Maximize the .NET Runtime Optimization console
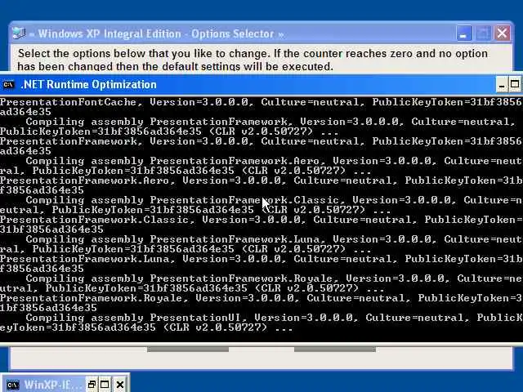Image resolution: width=523 pixels, height=392 pixels. pyautogui.click(x=515, y=85)
